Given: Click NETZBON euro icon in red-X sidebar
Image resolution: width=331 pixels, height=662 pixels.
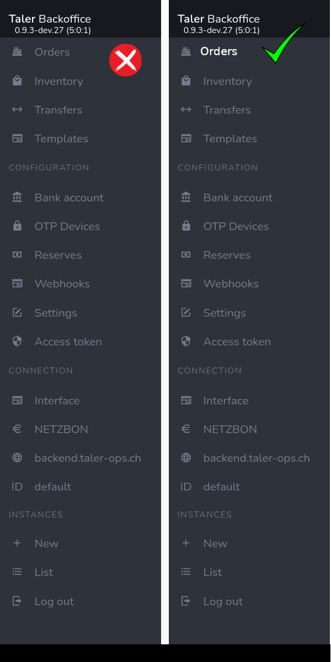Looking at the screenshot, I should pyautogui.click(x=17, y=429).
